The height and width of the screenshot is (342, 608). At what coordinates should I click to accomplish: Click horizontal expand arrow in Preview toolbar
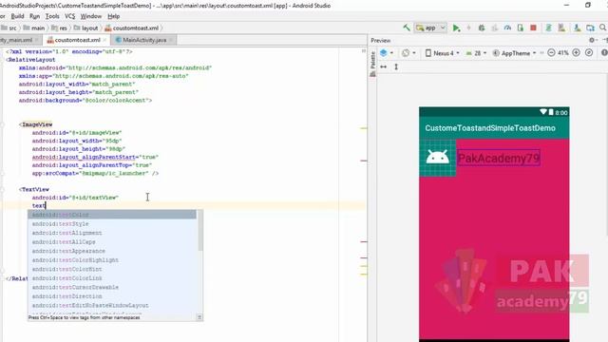pos(384,66)
